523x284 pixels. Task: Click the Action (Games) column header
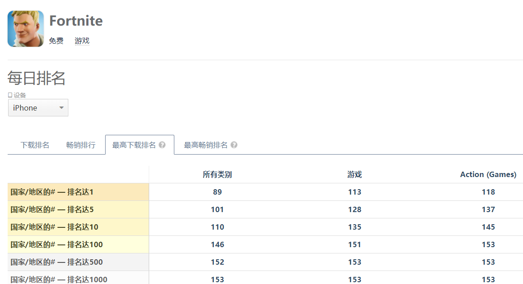coord(488,174)
